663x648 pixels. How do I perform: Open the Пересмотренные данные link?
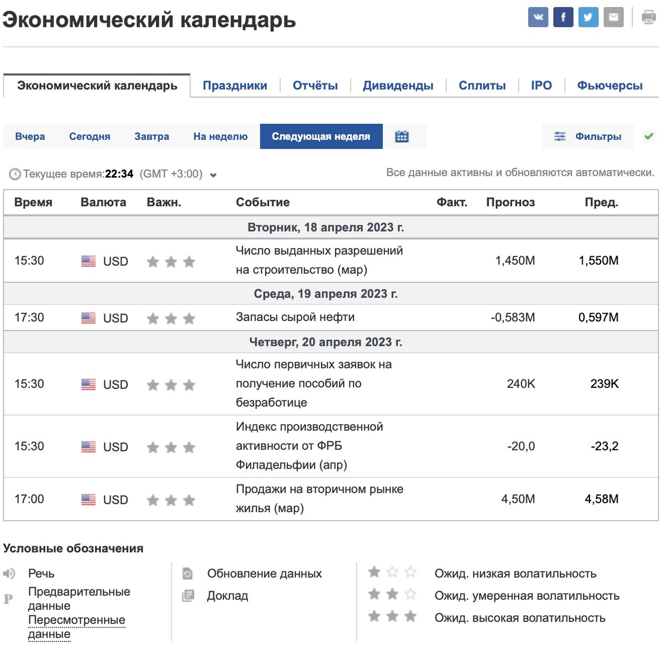point(77,620)
